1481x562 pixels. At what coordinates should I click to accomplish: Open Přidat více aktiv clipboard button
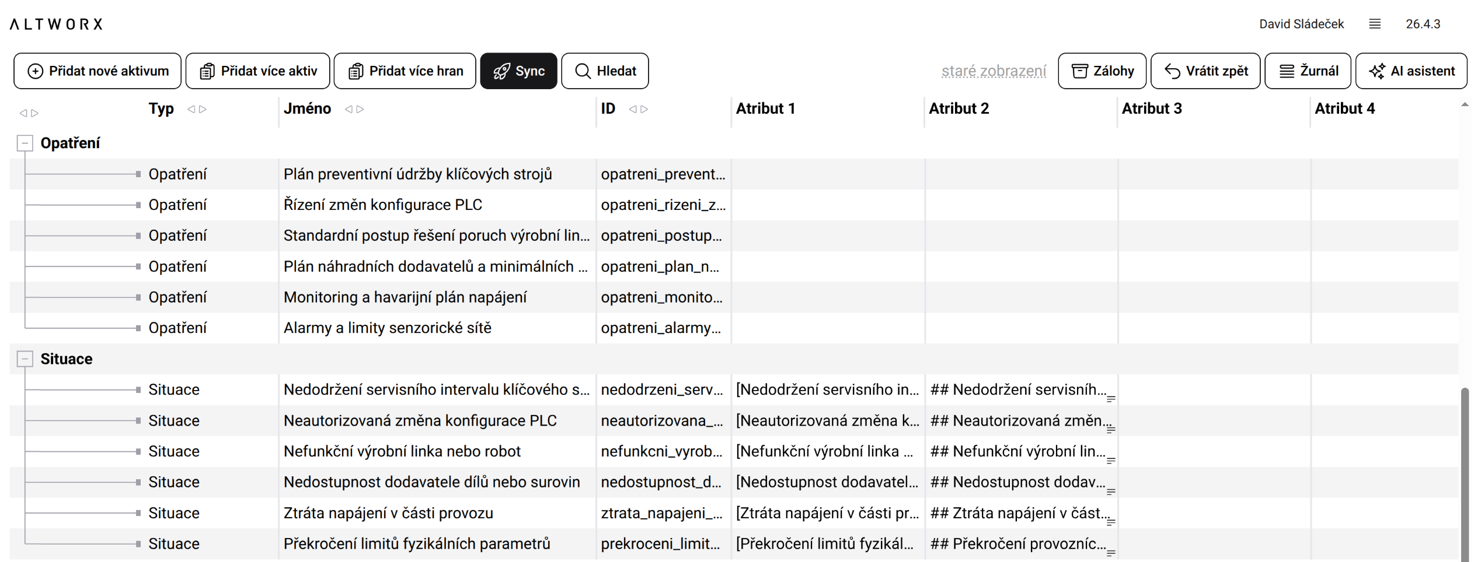tap(257, 71)
